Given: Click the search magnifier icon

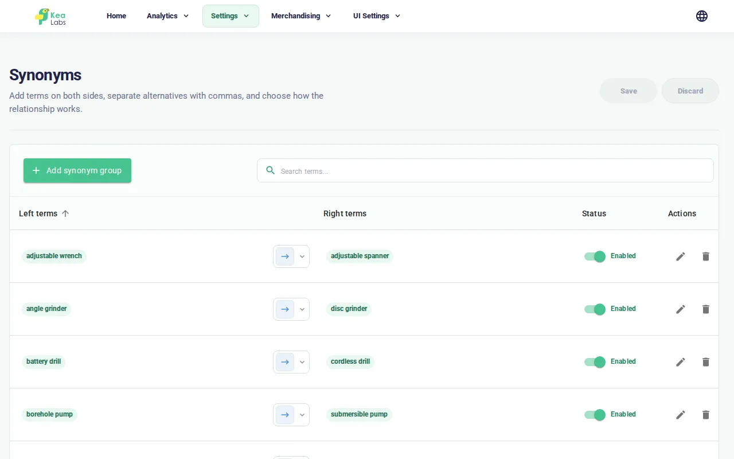Looking at the screenshot, I should (271, 170).
